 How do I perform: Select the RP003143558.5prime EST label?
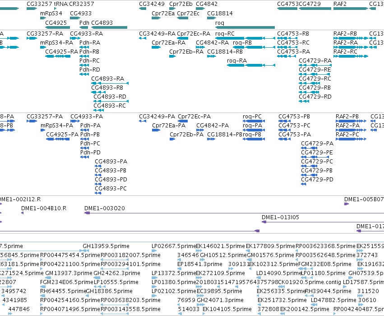click(x=130, y=309)
